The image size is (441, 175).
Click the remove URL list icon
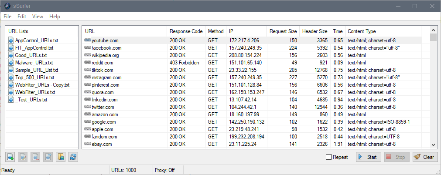[35, 157]
